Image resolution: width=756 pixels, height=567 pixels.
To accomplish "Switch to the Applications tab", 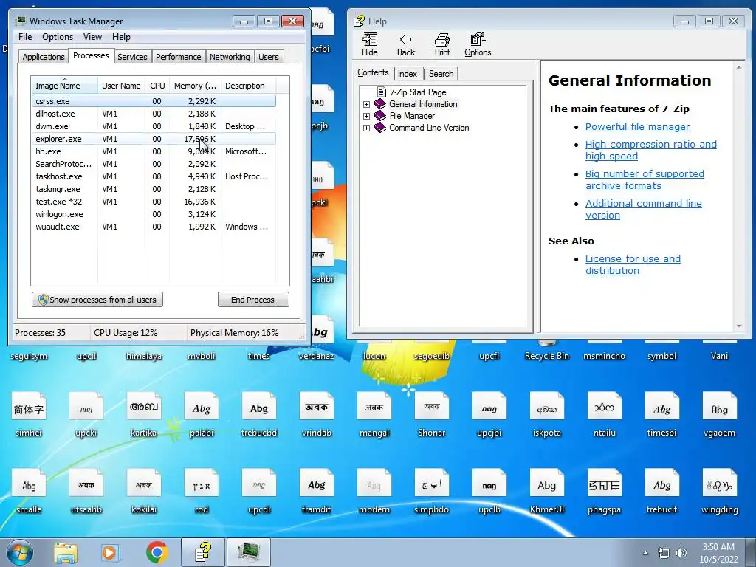I will click(44, 57).
